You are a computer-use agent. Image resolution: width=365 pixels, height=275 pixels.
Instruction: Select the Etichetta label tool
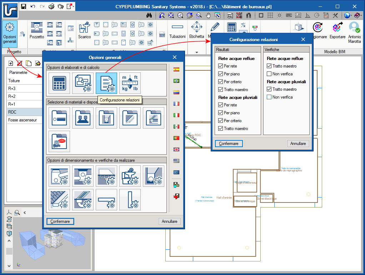click(197, 30)
